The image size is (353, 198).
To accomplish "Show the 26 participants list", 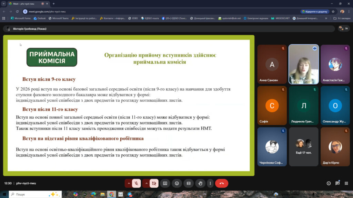I will pos(343,29).
